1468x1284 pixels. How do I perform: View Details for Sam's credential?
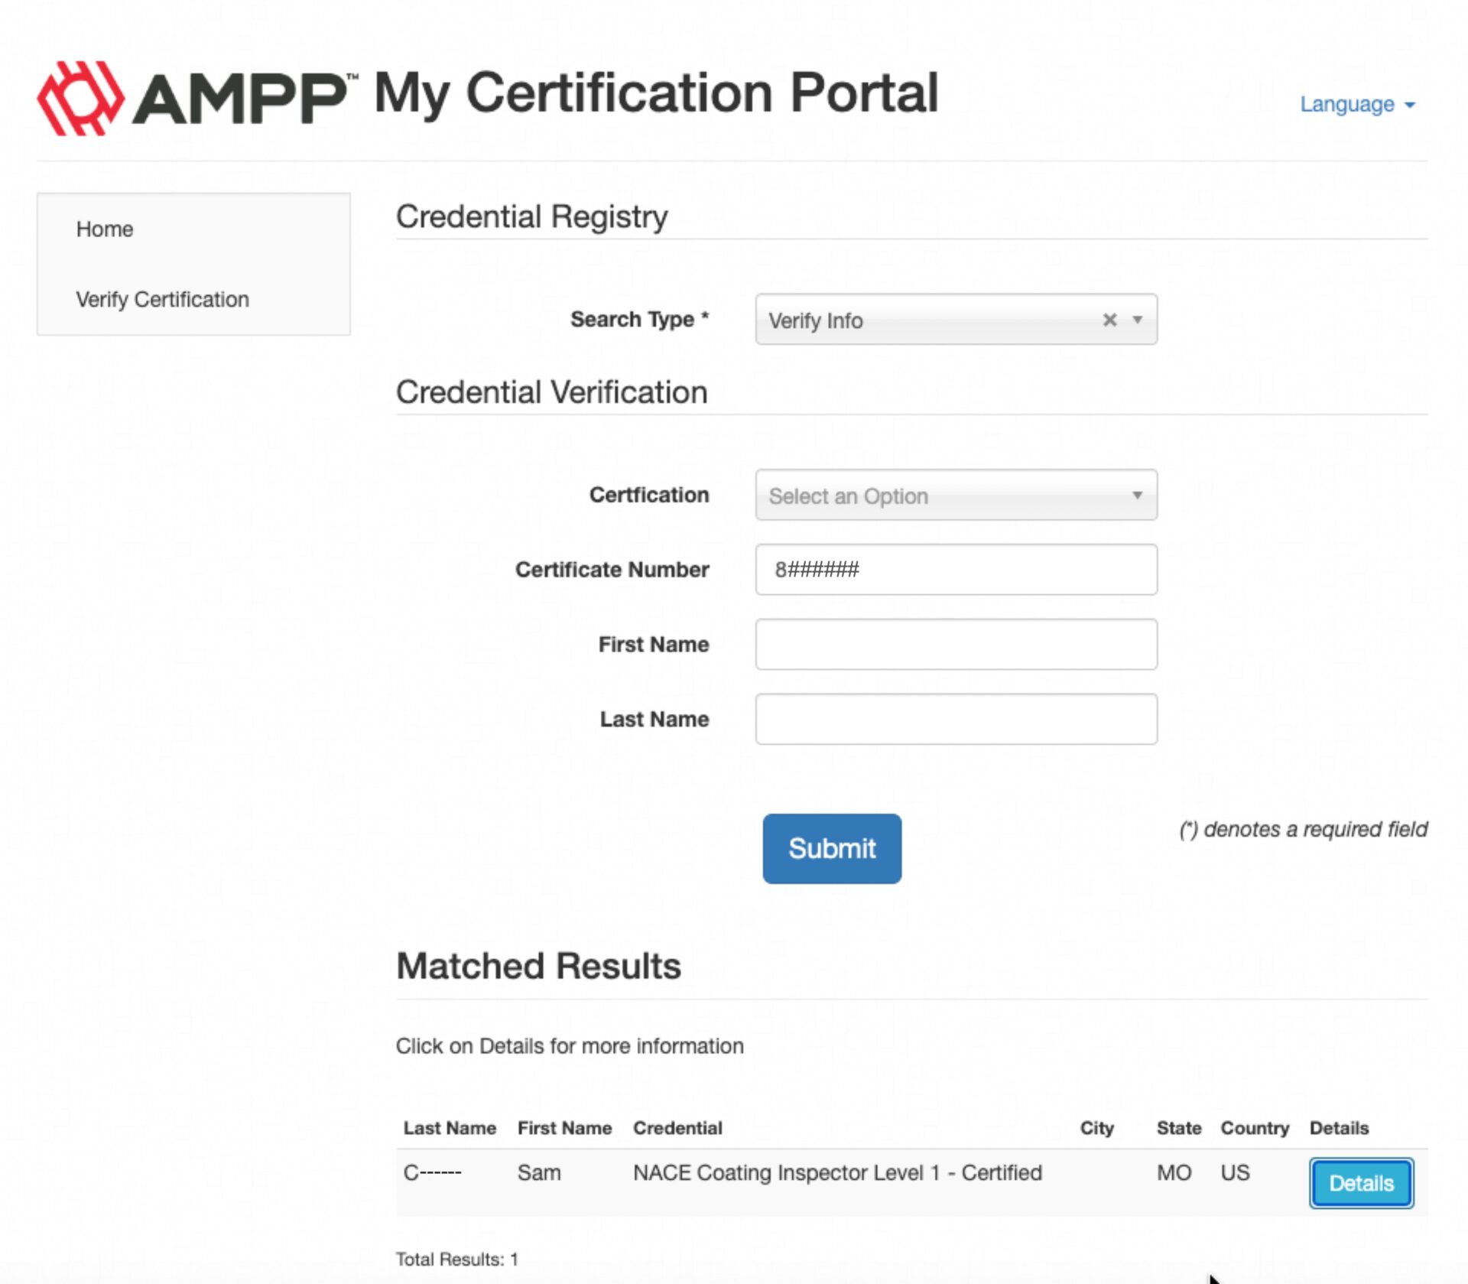[x=1361, y=1183]
